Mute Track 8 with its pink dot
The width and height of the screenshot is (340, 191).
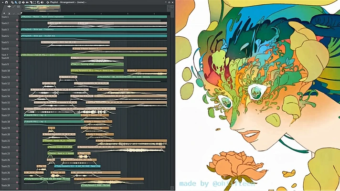17,61
